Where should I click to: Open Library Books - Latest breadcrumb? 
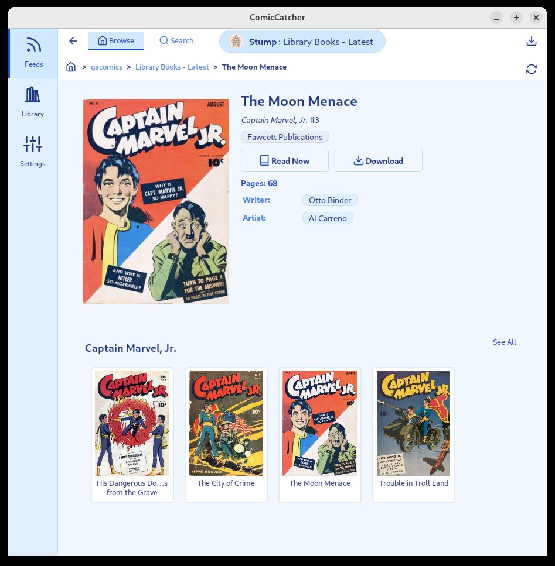point(172,67)
